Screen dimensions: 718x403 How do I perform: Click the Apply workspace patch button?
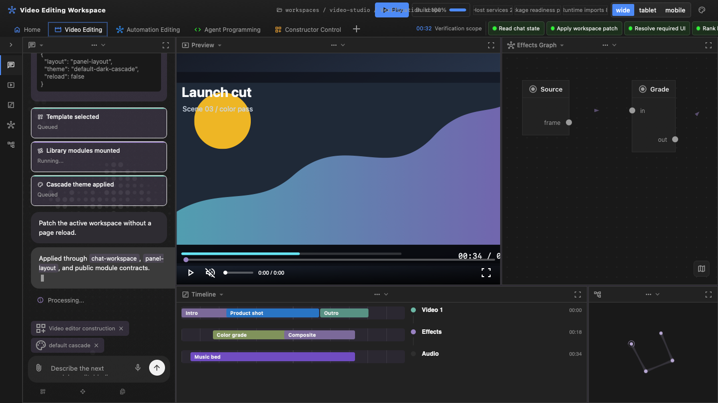pyautogui.click(x=583, y=28)
